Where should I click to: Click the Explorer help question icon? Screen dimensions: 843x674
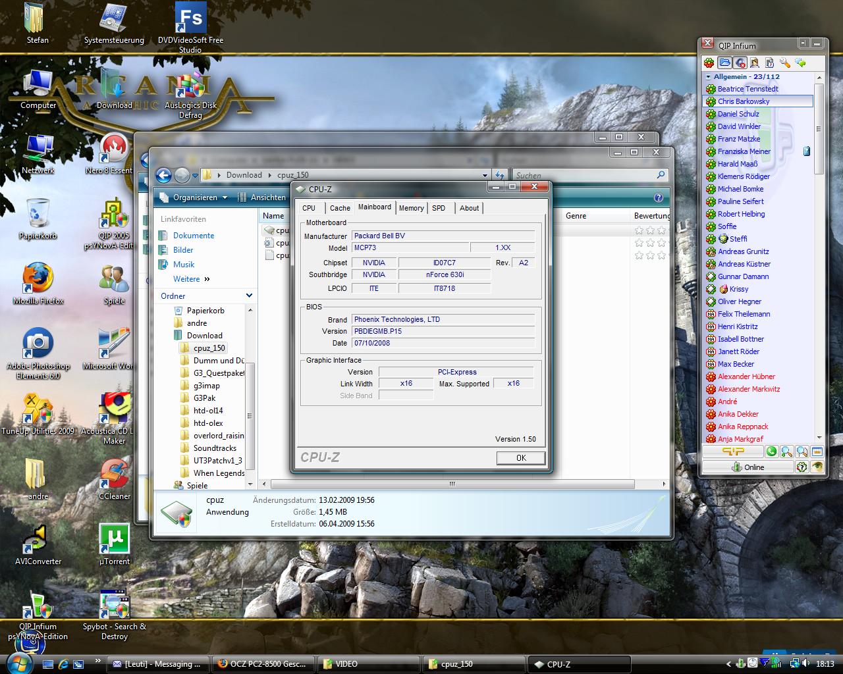(x=658, y=197)
